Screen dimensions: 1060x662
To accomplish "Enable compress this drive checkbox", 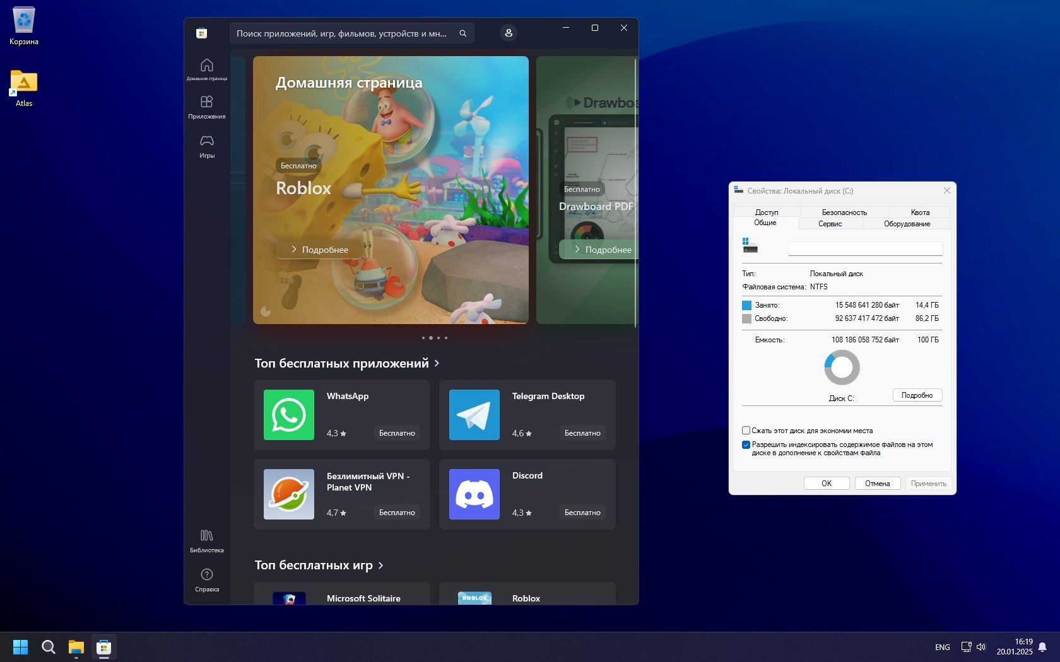I will (x=746, y=431).
